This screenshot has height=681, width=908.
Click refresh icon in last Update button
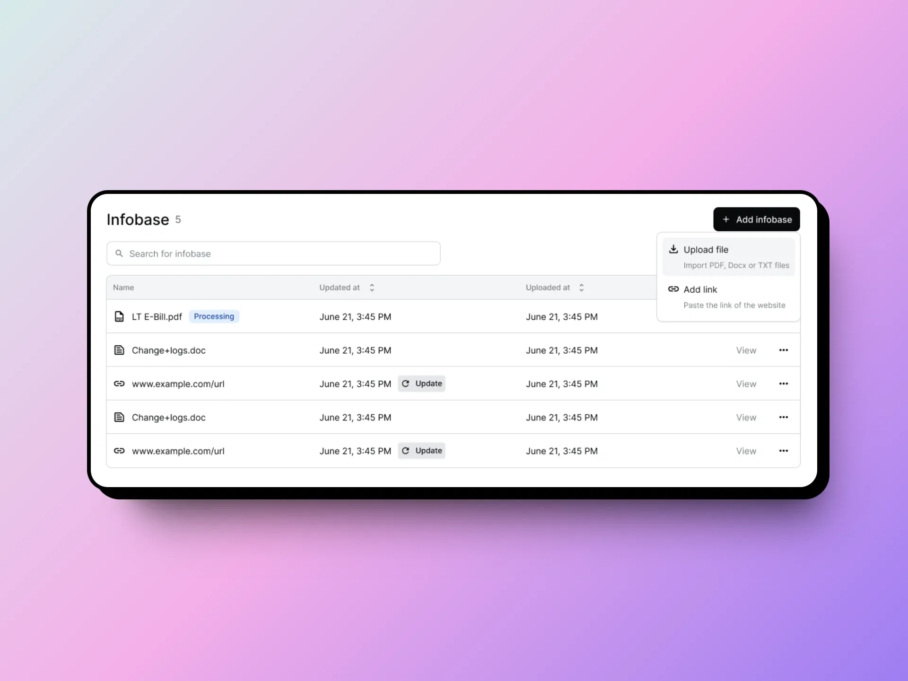click(x=406, y=451)
